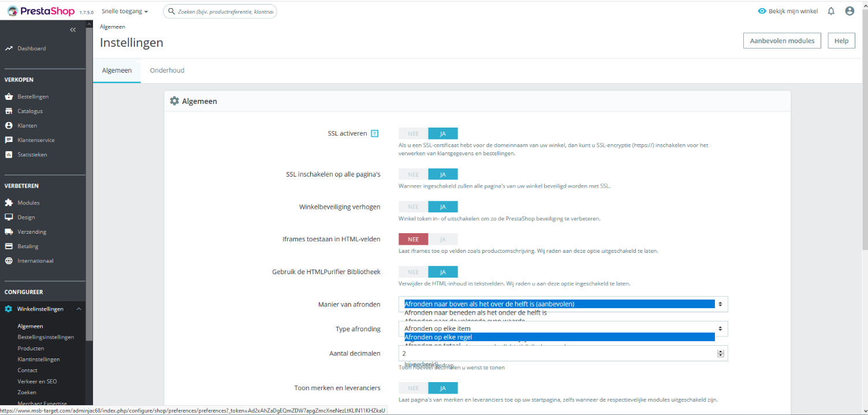Collapse the Winkelinstellingen menu section
This screenshot has height=415, width=868.
pos(79,309)
